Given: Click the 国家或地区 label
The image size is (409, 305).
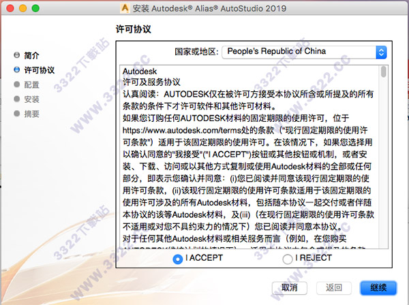Looking at the screenshot, I should [196, 52].
